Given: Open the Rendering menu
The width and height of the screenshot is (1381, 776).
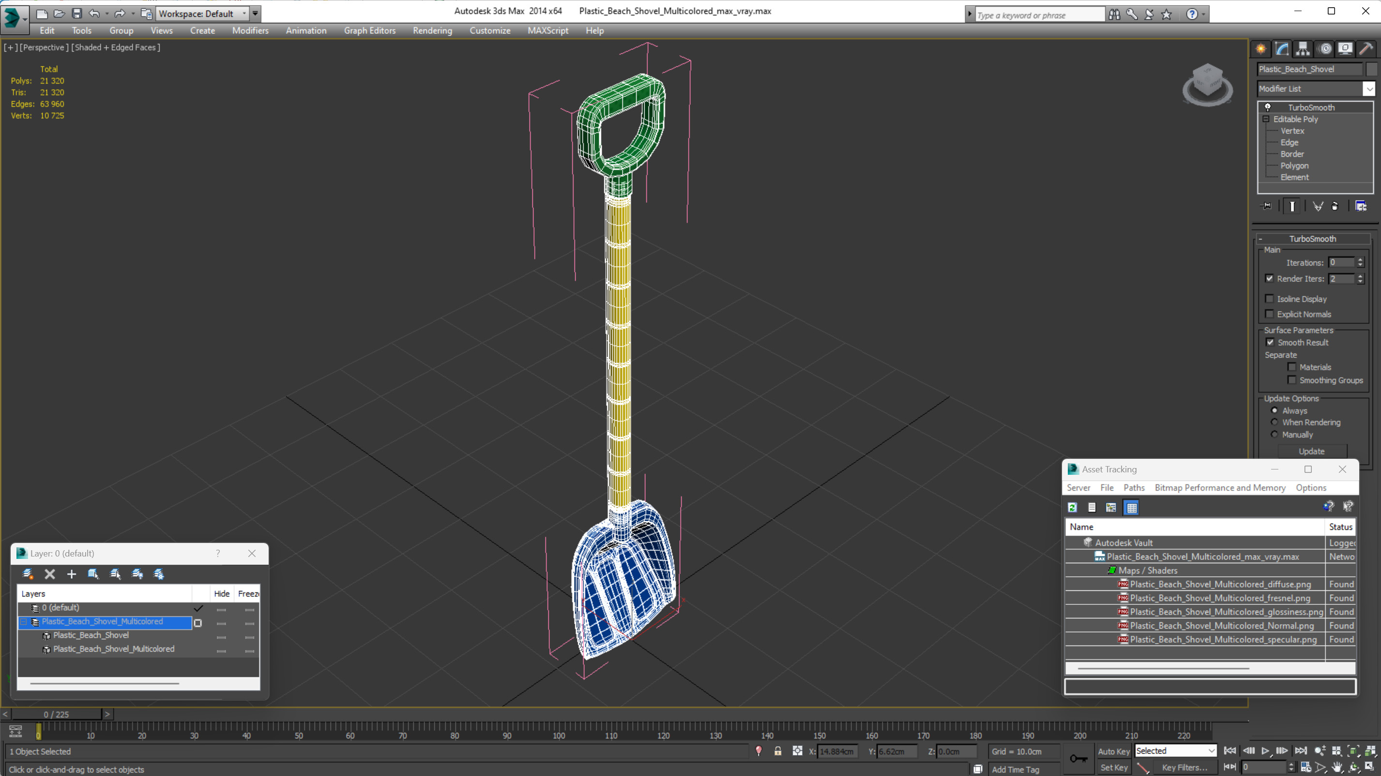Looking at the screenshot, I should 432,30.
